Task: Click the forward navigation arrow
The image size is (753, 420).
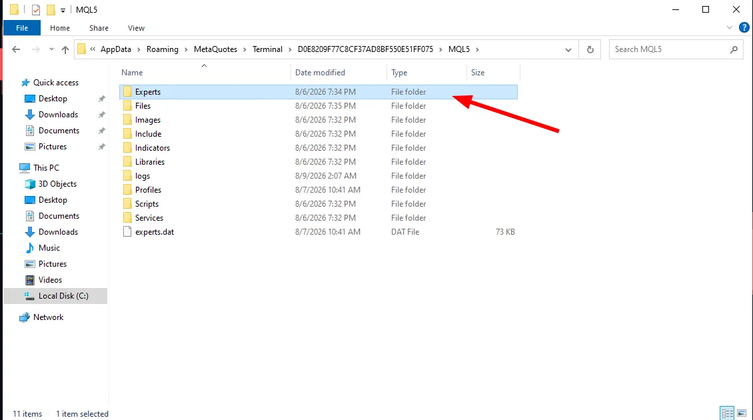Action: (x=35, y=49)
